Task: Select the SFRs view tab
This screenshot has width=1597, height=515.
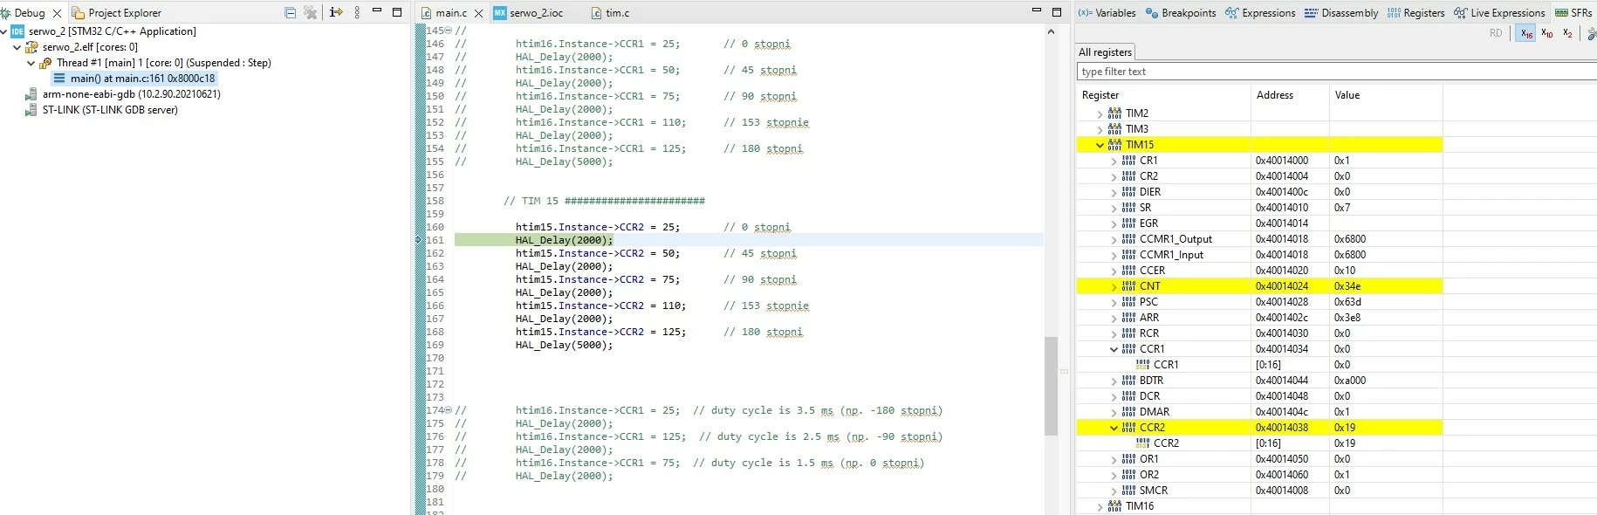Action: pos(1573,13)
